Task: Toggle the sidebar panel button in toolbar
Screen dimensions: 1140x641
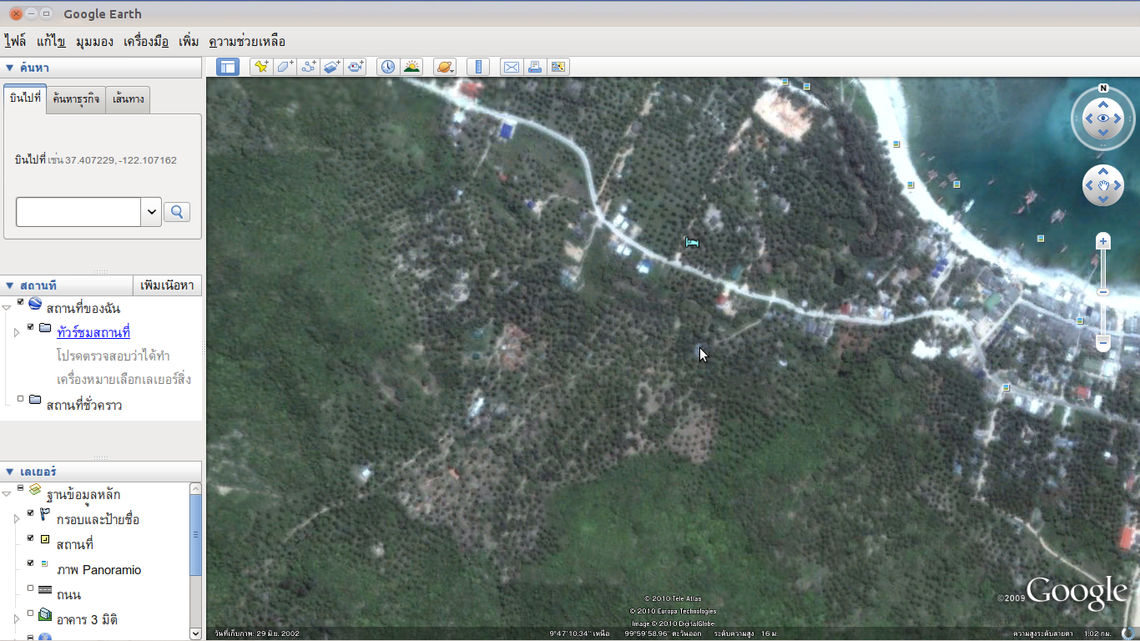Action: (x=228, y=67)
